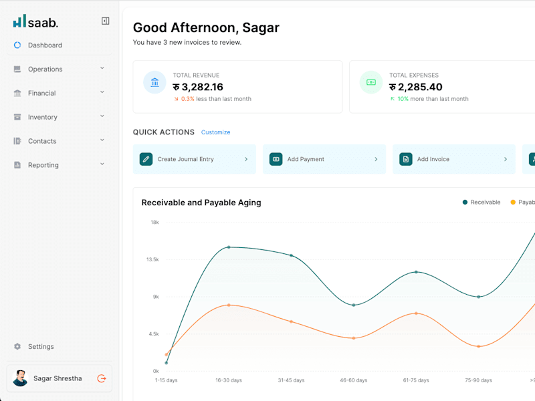The width and height of the screenshot is (535, 401).
Task: Collapse the sidebar panel icon
Action: point(106,21)
